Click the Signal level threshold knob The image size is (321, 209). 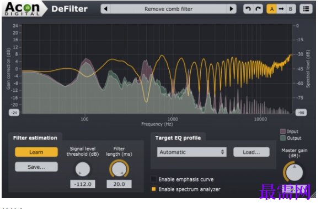tap(83, 169)
